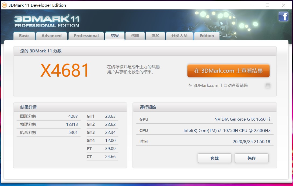Switch to the 更多 tab
The height and width of the screenshot is (186, 293).
tap(155, 36)
